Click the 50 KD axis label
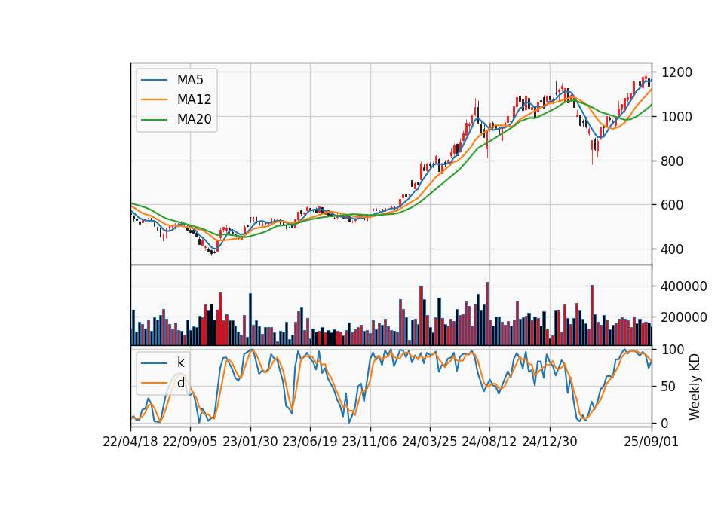The width and height of the screenshot is (724, 520). (669, 387)
